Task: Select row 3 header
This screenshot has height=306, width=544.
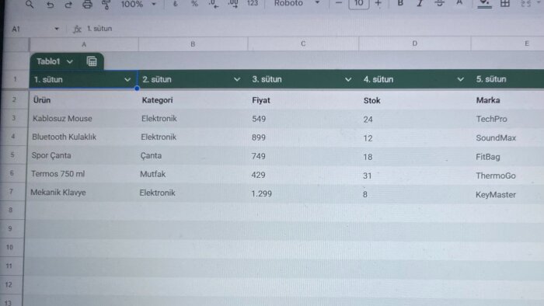Action: pyautogui.click(x=13, y=118)
